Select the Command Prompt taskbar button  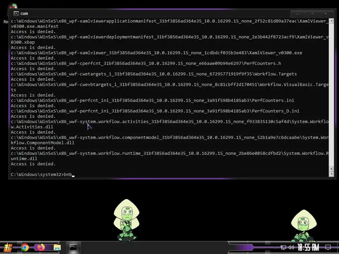tap(73, 247)
